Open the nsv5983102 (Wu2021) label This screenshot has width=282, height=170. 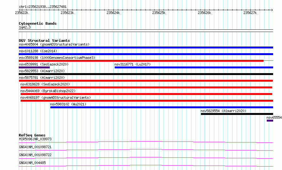[68, 104]
